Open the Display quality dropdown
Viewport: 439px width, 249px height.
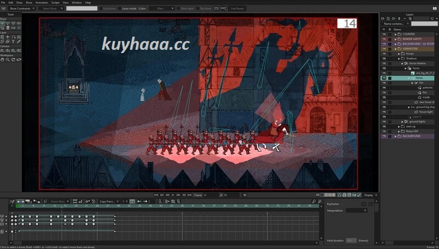[x=370, y=195]
